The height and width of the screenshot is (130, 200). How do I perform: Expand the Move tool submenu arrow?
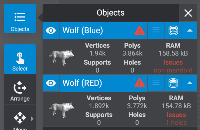32,119
